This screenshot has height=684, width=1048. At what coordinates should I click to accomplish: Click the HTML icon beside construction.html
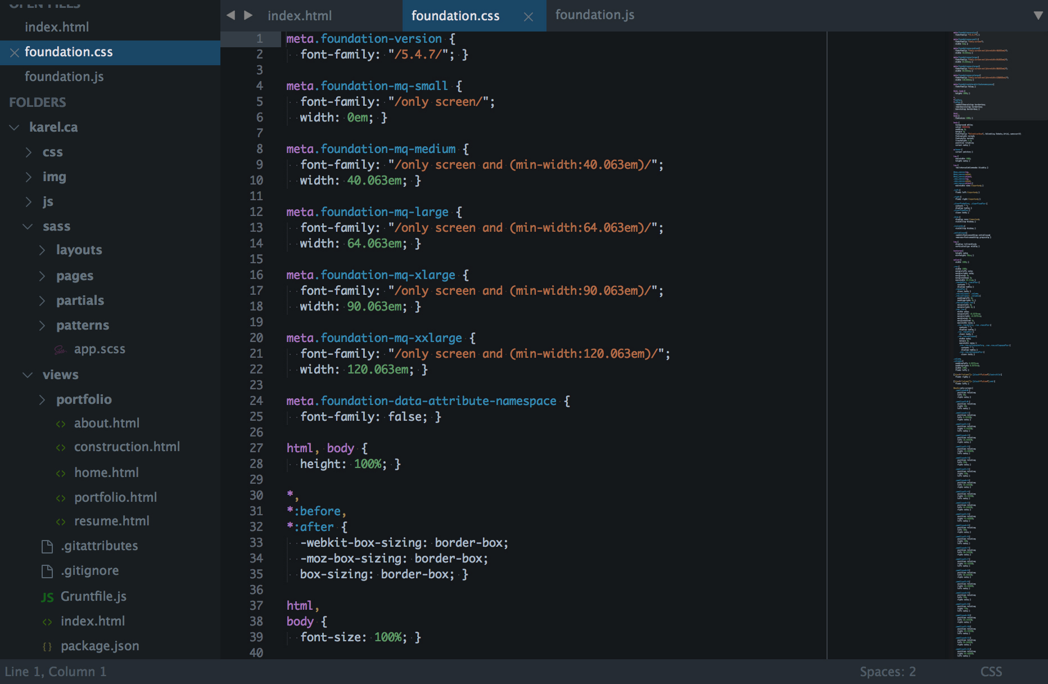[61, 448]
